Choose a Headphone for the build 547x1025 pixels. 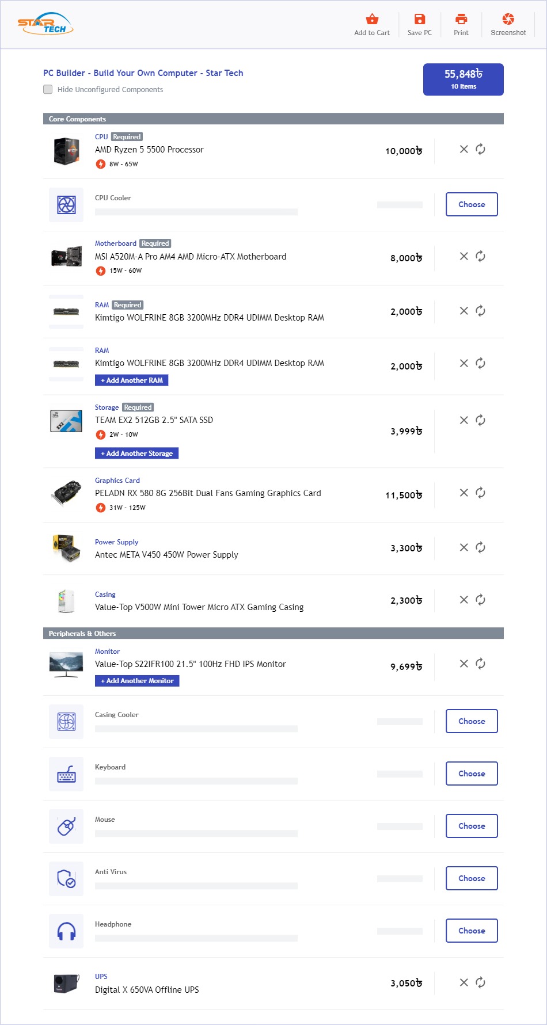click(472, 931)
